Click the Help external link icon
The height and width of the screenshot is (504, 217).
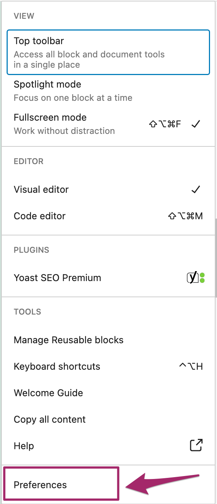click(196, 446)
